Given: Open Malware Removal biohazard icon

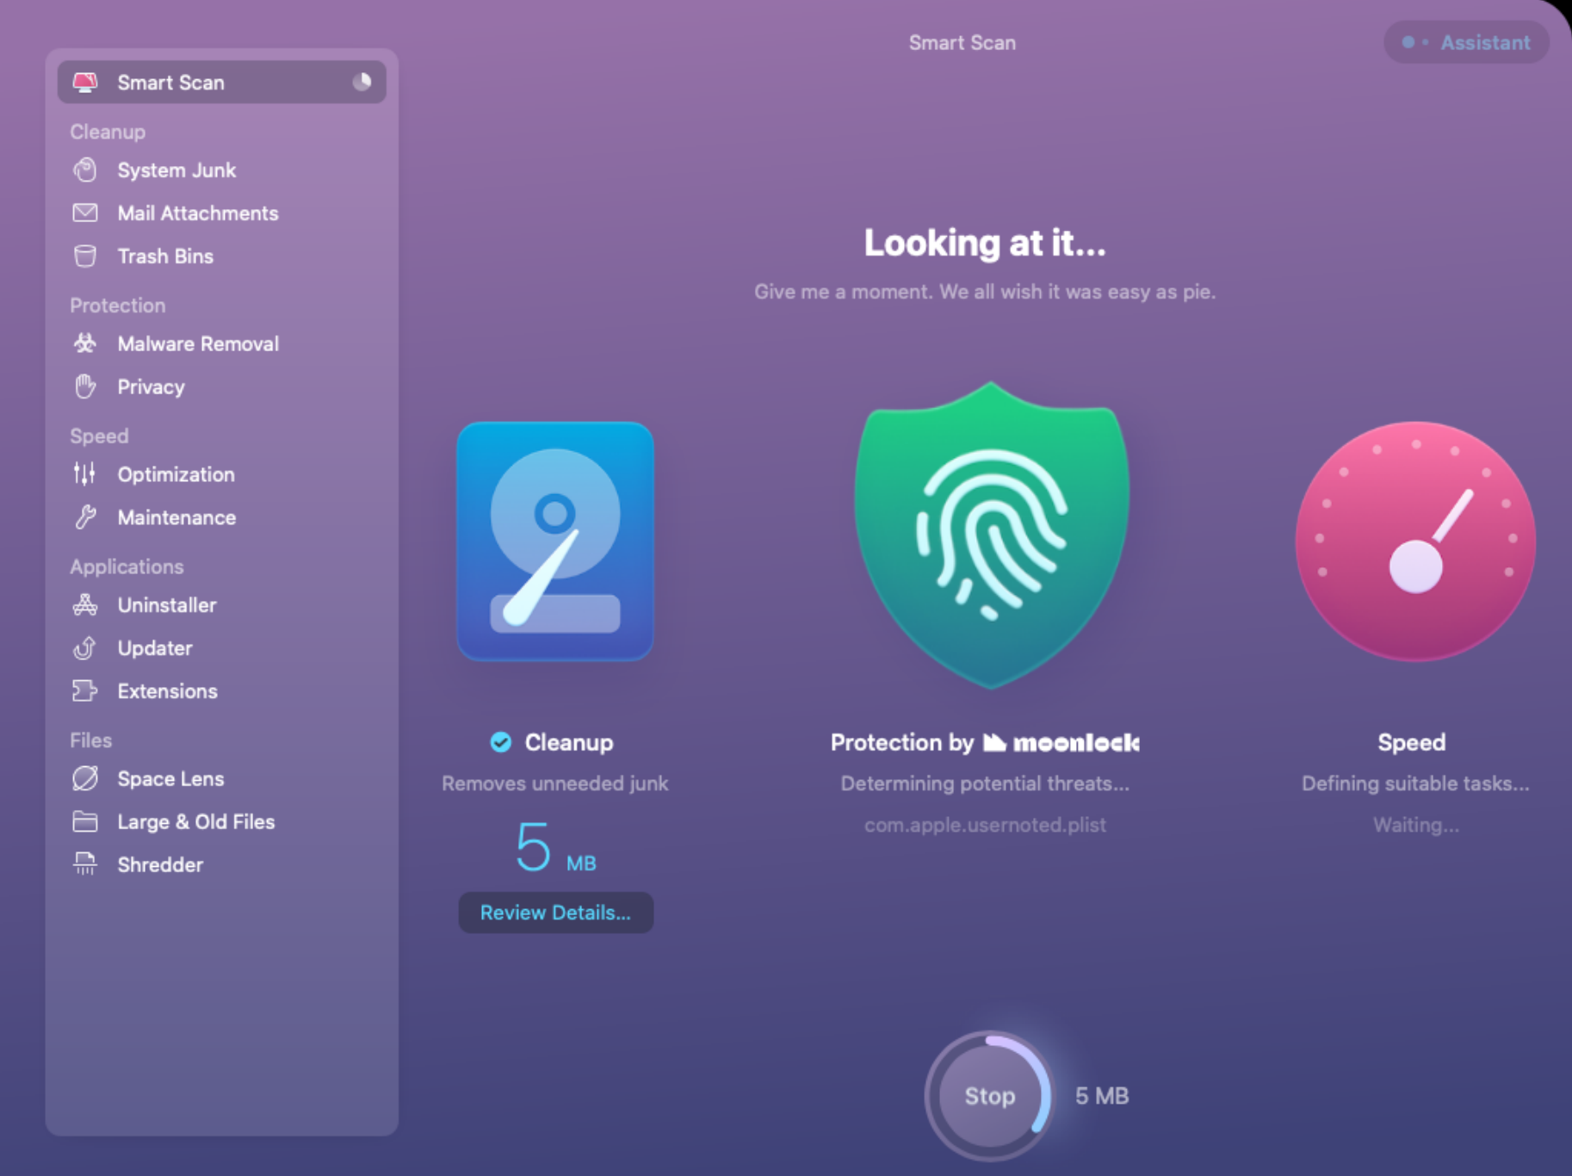Looking at the screenshot, I should 85,344.
